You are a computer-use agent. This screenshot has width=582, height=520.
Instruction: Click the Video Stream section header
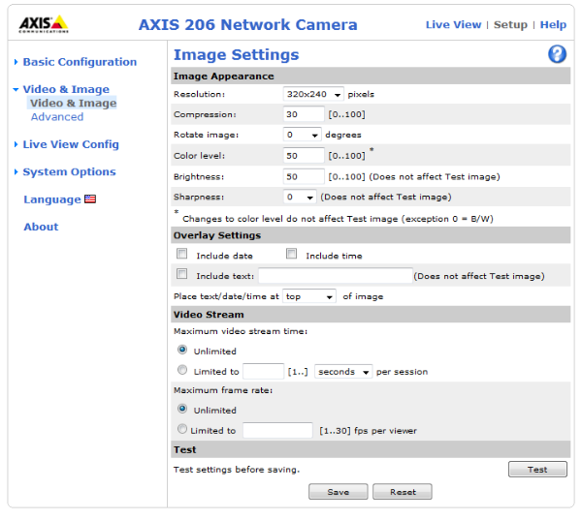tap(371, 315)
